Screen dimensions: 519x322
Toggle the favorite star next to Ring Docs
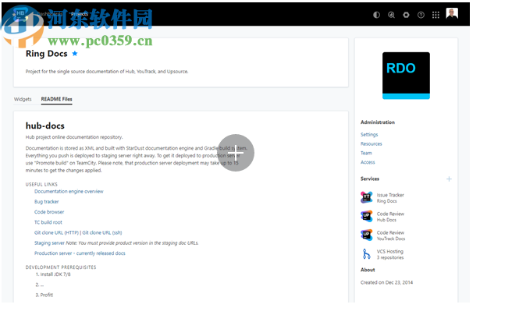tap(75, 53)
